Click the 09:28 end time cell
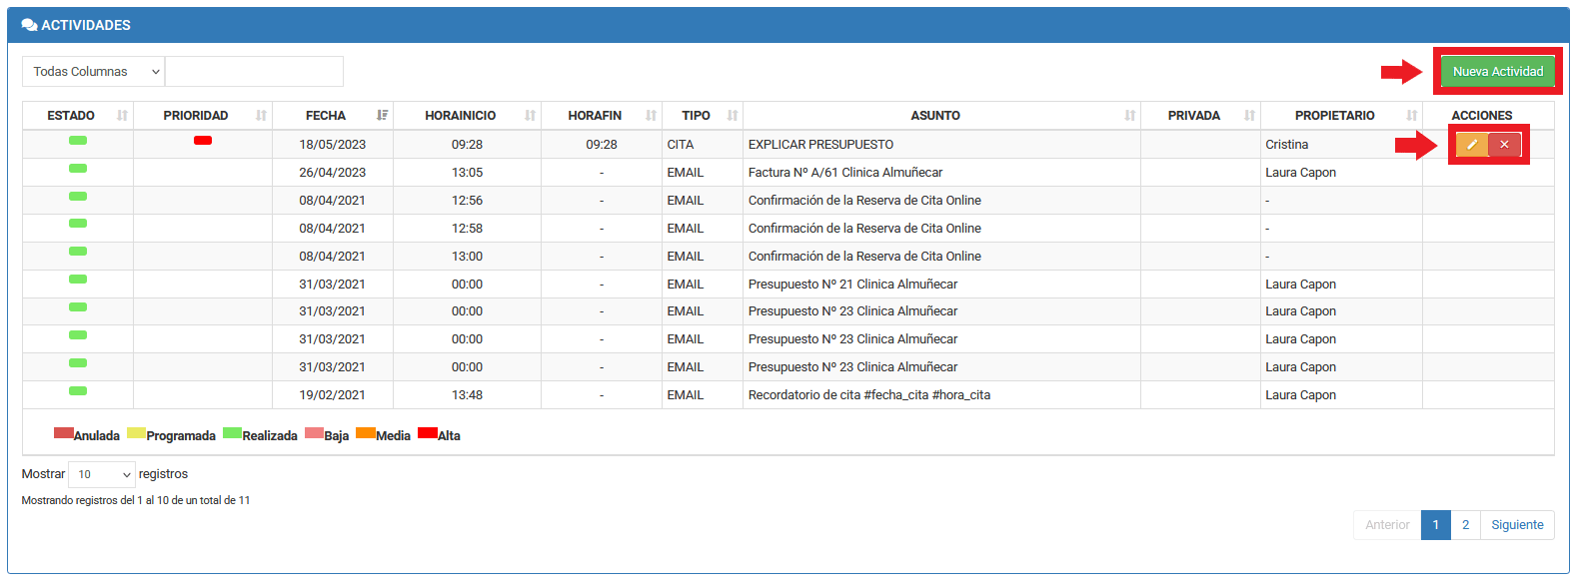Viewport: 1578px width, 581px height. [x=602, y=145]
